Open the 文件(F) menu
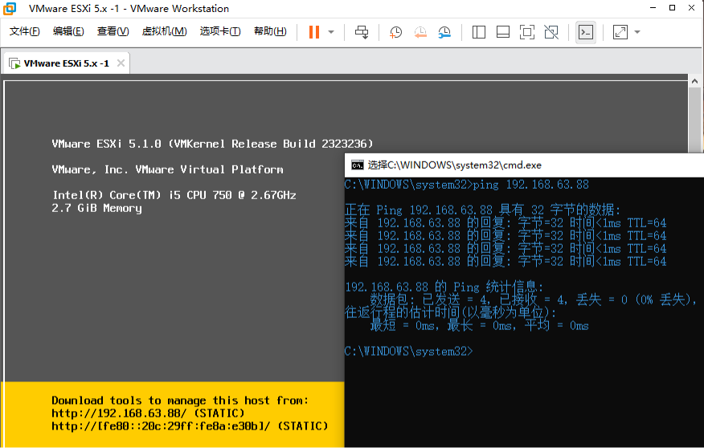The image size is (704, 448). (25, 31)
